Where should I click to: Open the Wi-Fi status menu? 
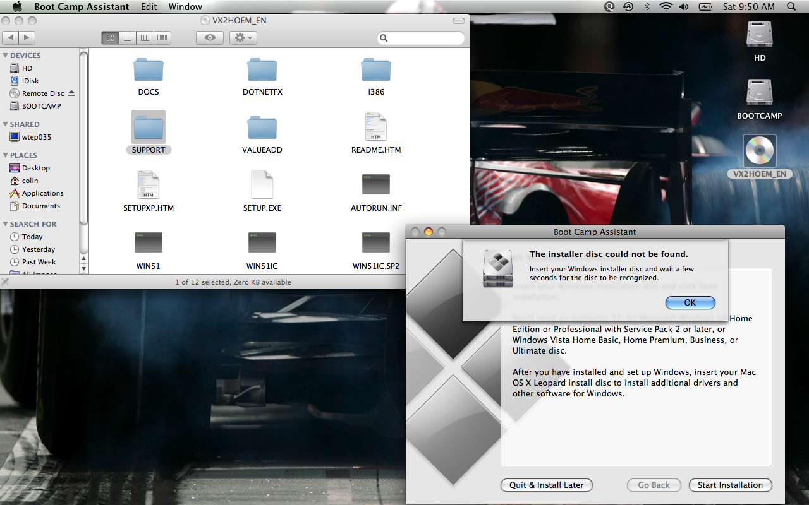point(665,7)
